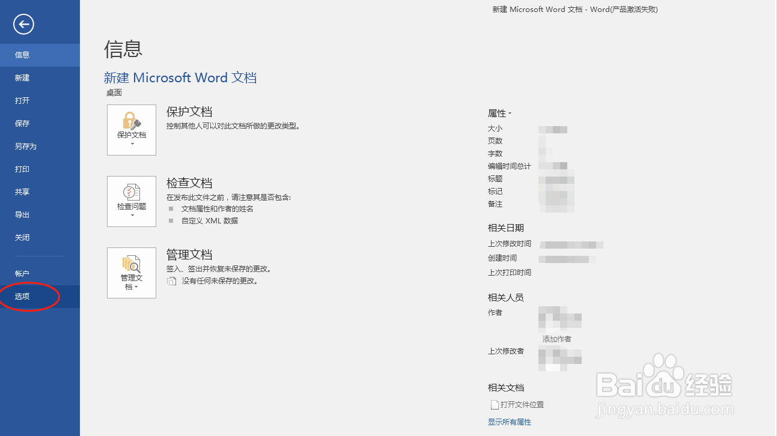Click the 相关日期 section heading
The image size is (777, 436).
pyautogui.click(x=506, y=228)
